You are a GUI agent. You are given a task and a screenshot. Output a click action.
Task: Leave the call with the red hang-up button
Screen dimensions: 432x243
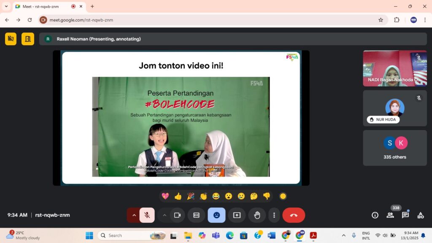(x=294, y=215)
